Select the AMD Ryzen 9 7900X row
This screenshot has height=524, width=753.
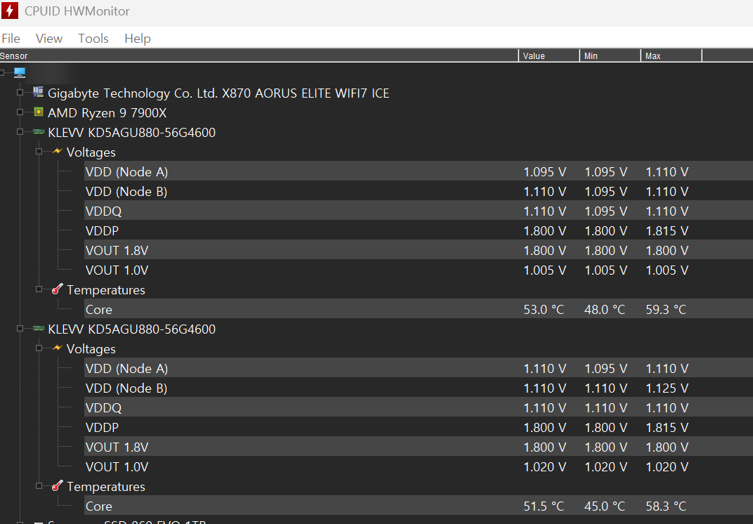pos(107,113)
